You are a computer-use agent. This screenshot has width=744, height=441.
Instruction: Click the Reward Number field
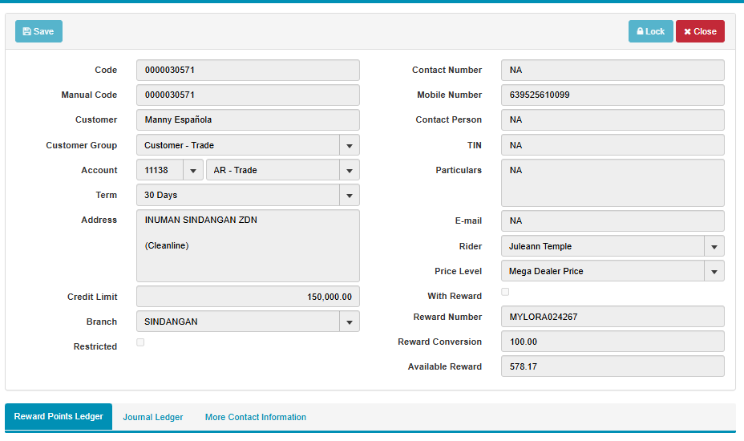(613, 317)
